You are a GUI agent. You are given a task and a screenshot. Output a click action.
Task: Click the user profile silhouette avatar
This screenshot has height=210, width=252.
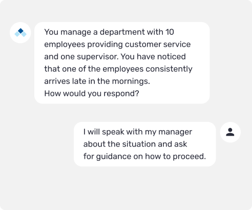230,132
